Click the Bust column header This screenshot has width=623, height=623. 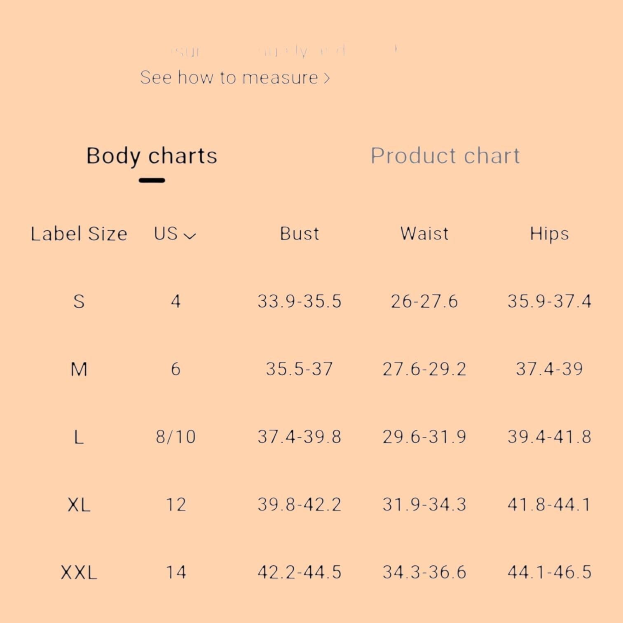pyautogui.click(x=300, y=234)
